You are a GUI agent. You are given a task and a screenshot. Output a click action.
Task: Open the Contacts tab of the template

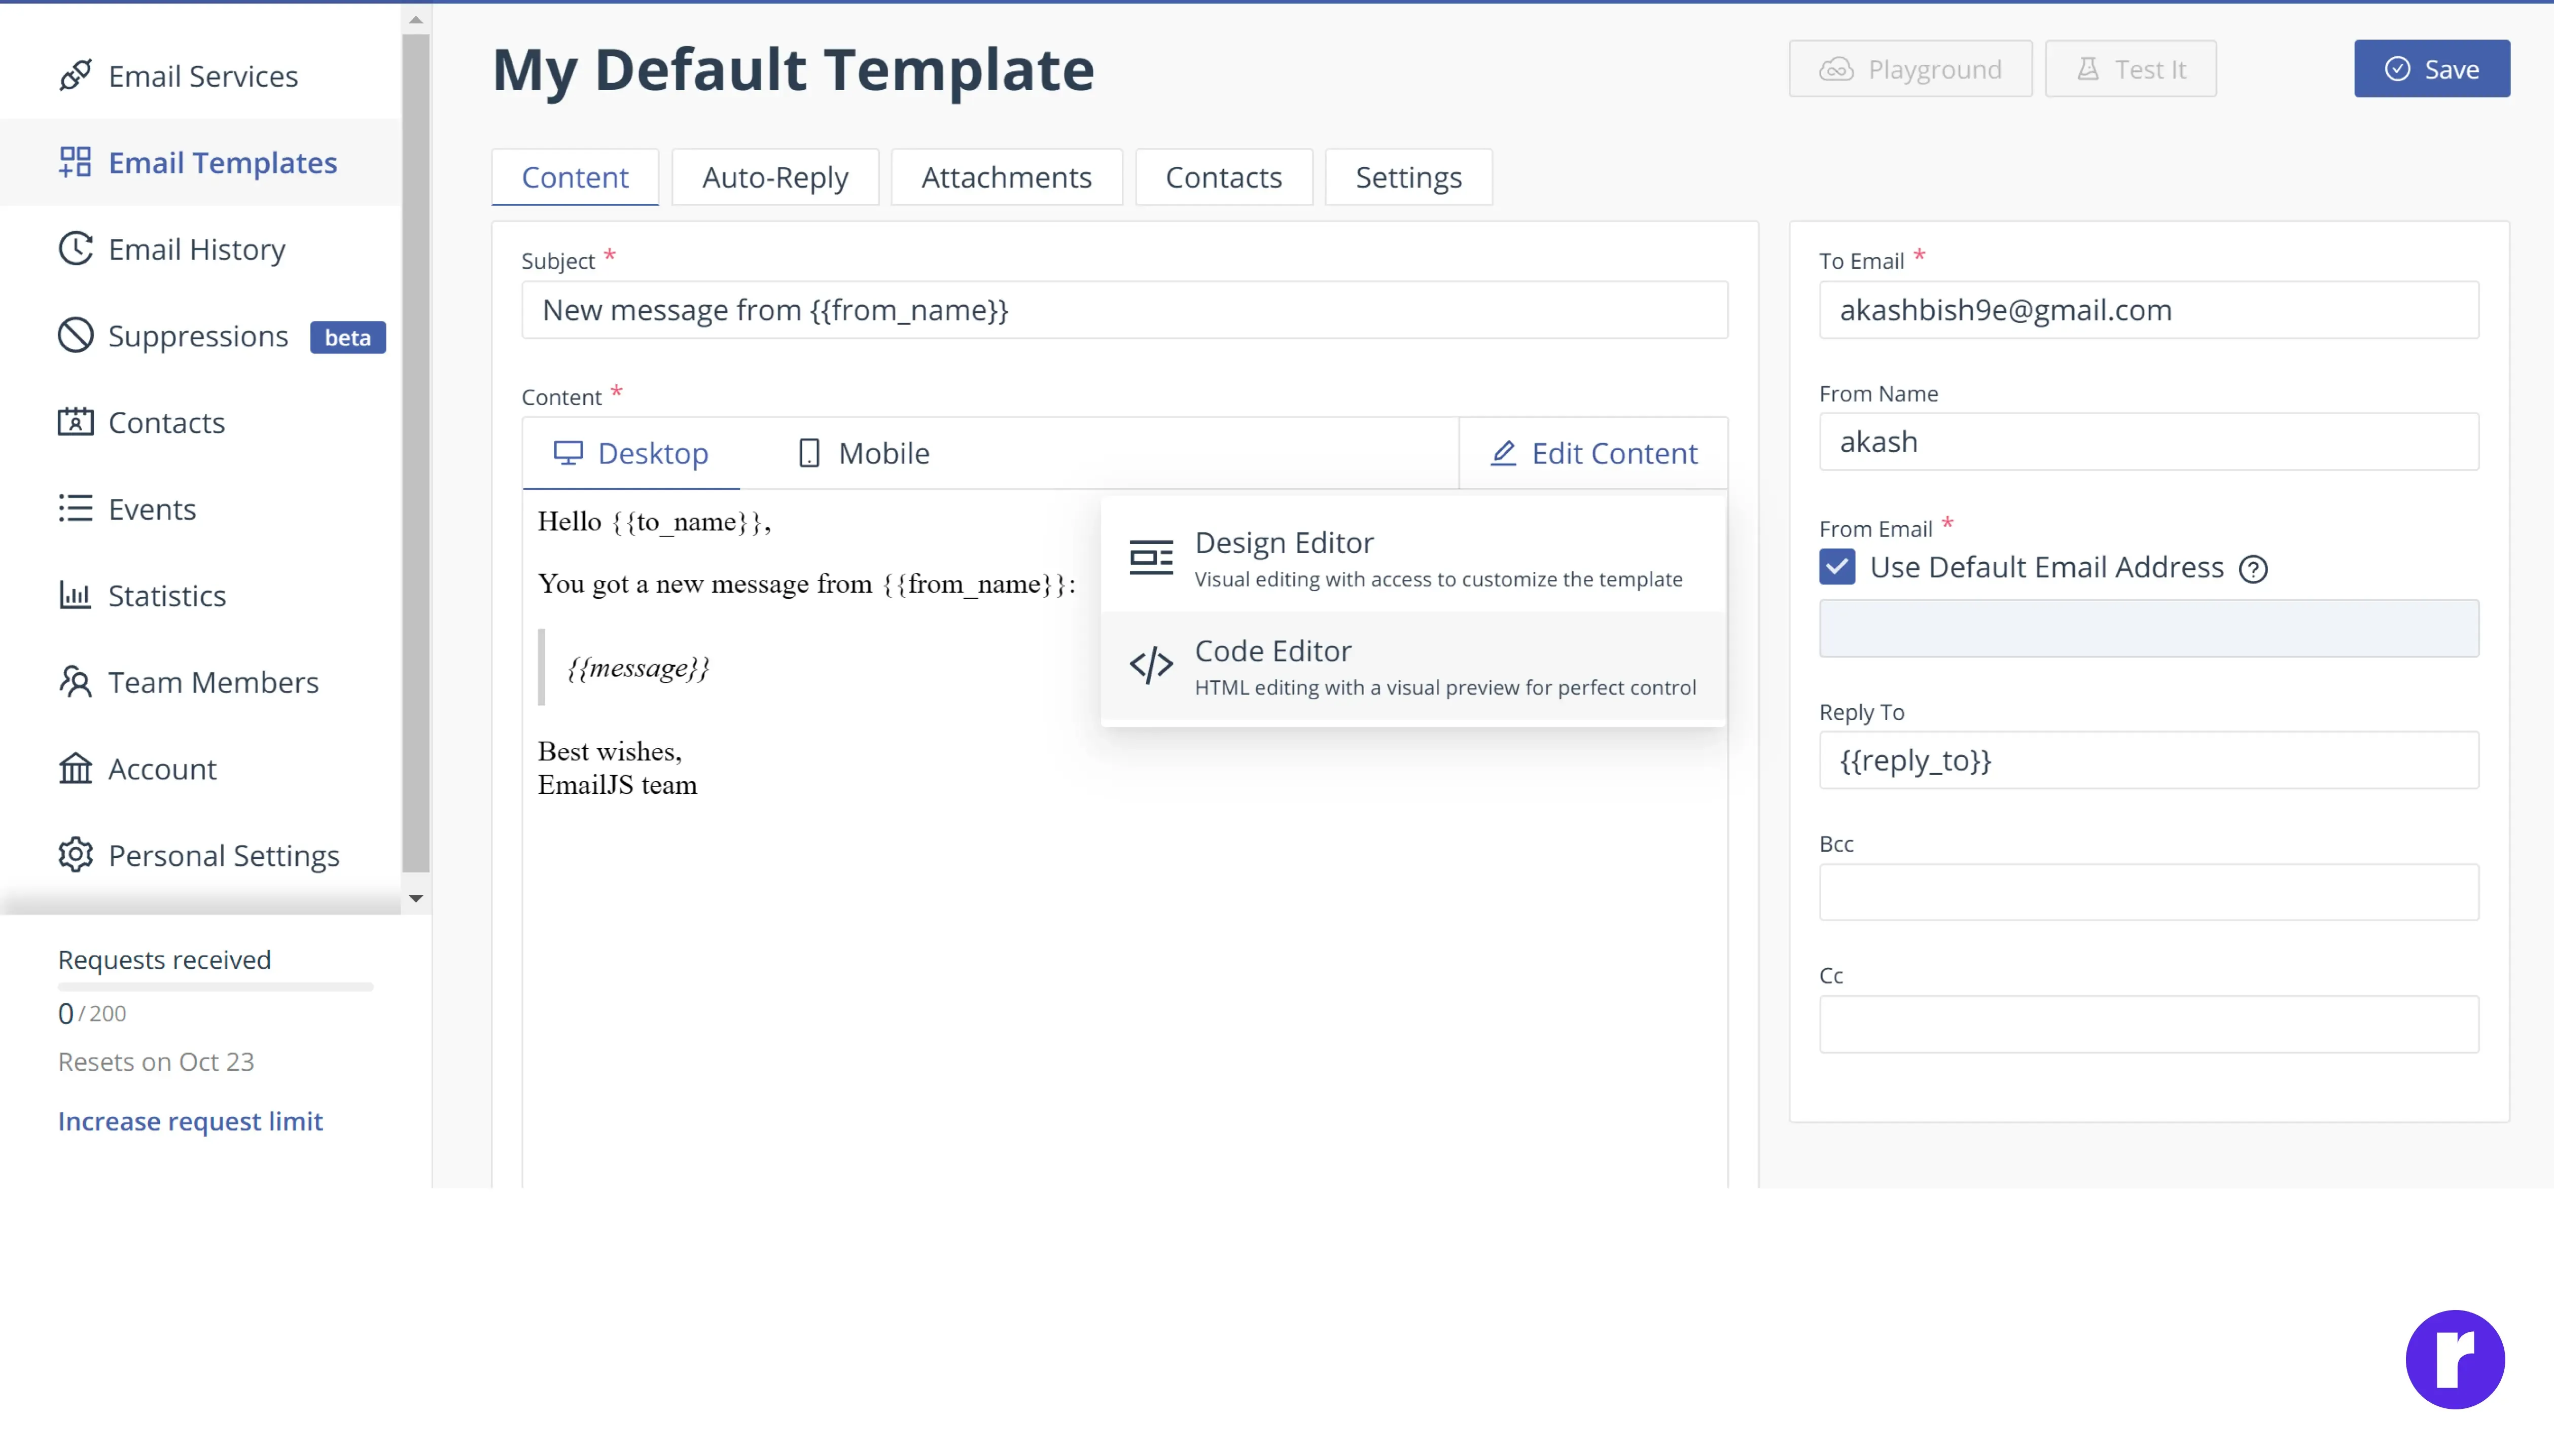tap(1223, 177)
